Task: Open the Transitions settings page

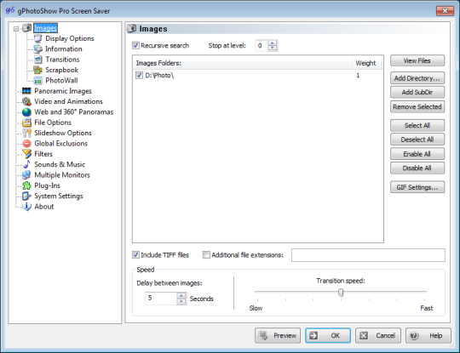Action: (62, 60)
